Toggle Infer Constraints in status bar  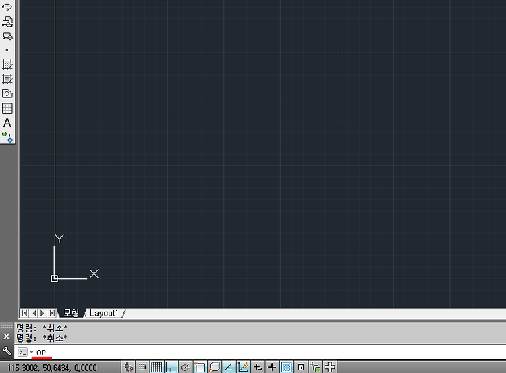pos(128,367)
